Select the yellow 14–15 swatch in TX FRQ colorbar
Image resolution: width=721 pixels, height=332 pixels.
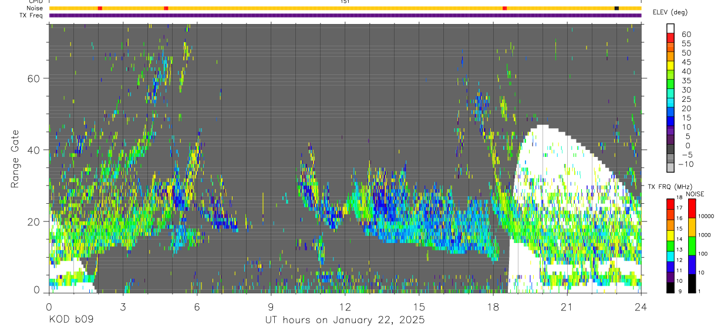(x=671, y=235)
